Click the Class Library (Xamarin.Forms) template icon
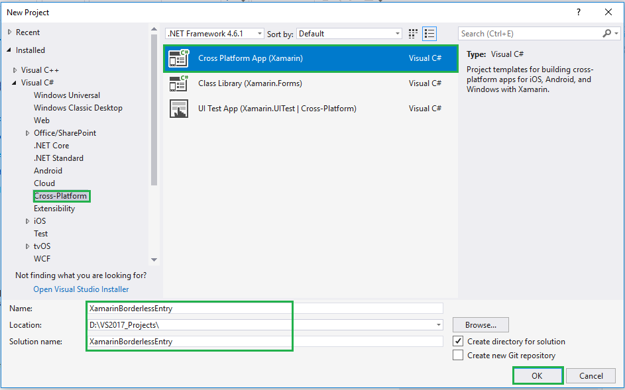Screen dimensions: 625x390 [x=178, y=83]
